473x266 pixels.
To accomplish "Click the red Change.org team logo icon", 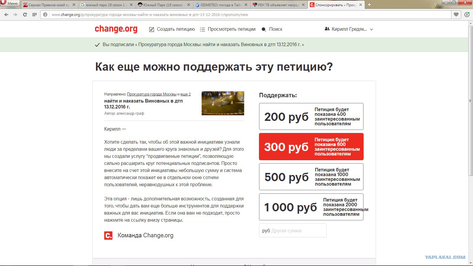I will 108,235.
